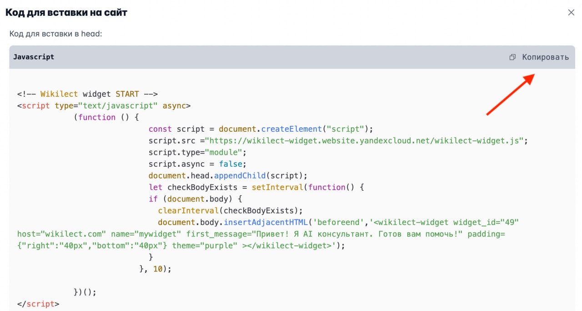Click the 'Код для вставки в head:' label
Screen dimensions: 582x311
coord(55,34)
